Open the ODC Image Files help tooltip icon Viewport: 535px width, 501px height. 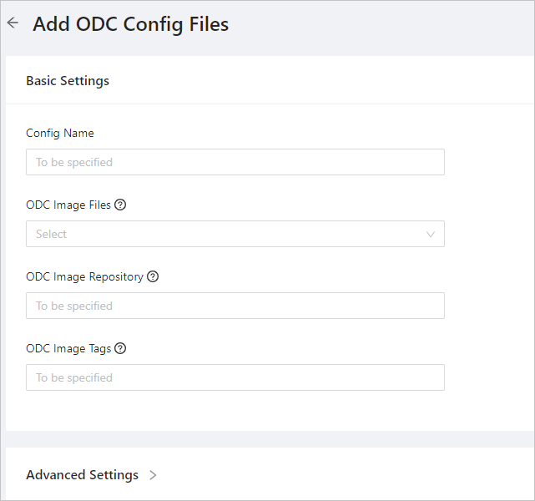coord(120,205)
